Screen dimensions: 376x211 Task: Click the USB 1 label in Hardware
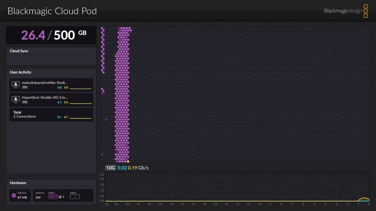pyautogui.click(x=52, y=193)
